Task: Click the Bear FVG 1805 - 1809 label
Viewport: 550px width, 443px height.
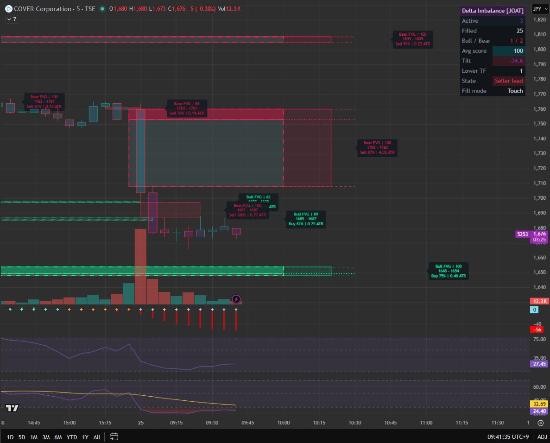Action: 412,39
